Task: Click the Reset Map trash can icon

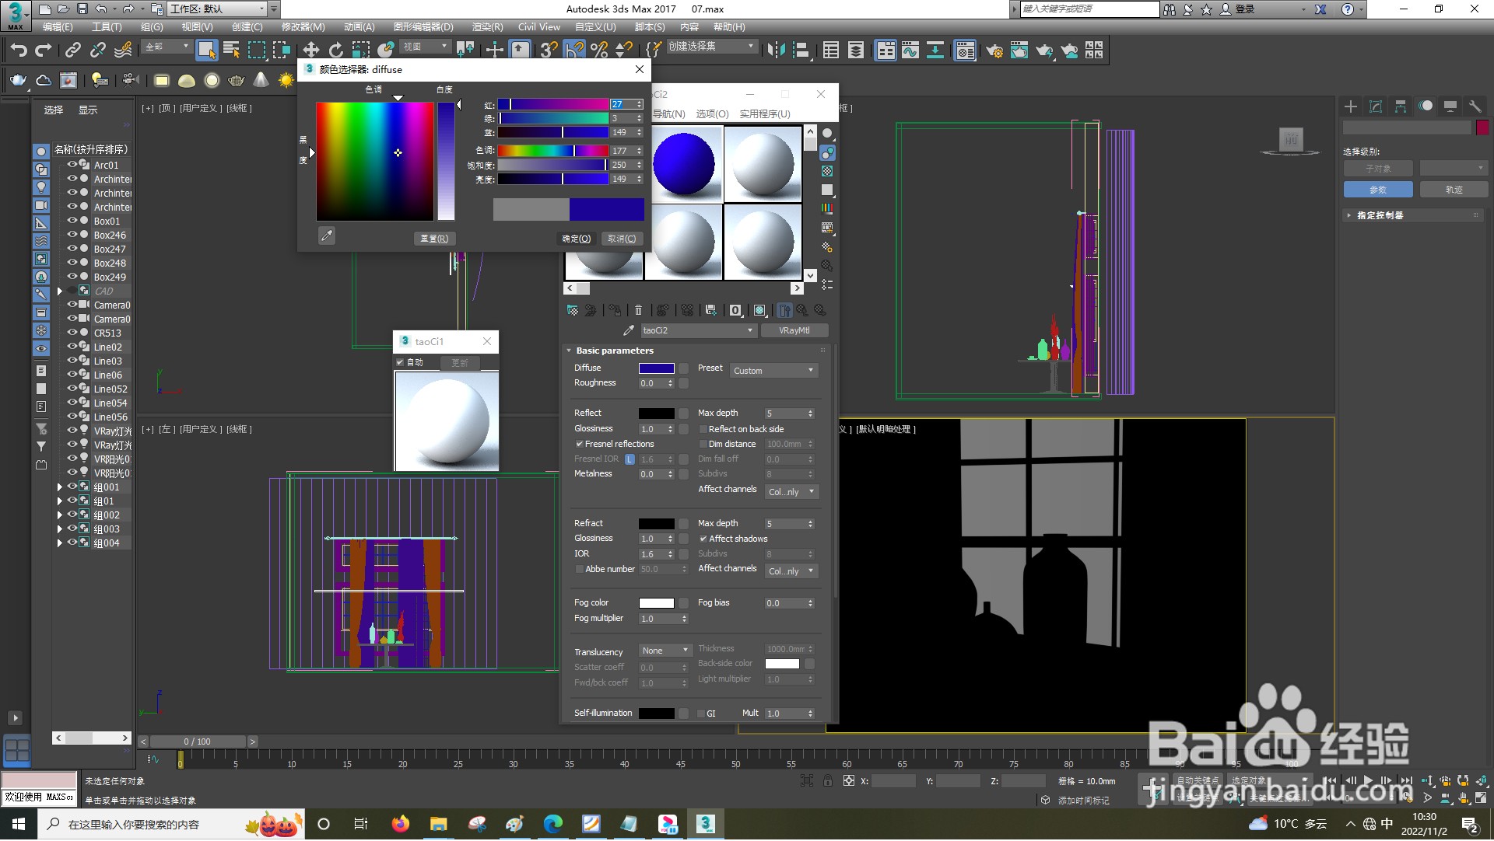Action: click(638, 310)
